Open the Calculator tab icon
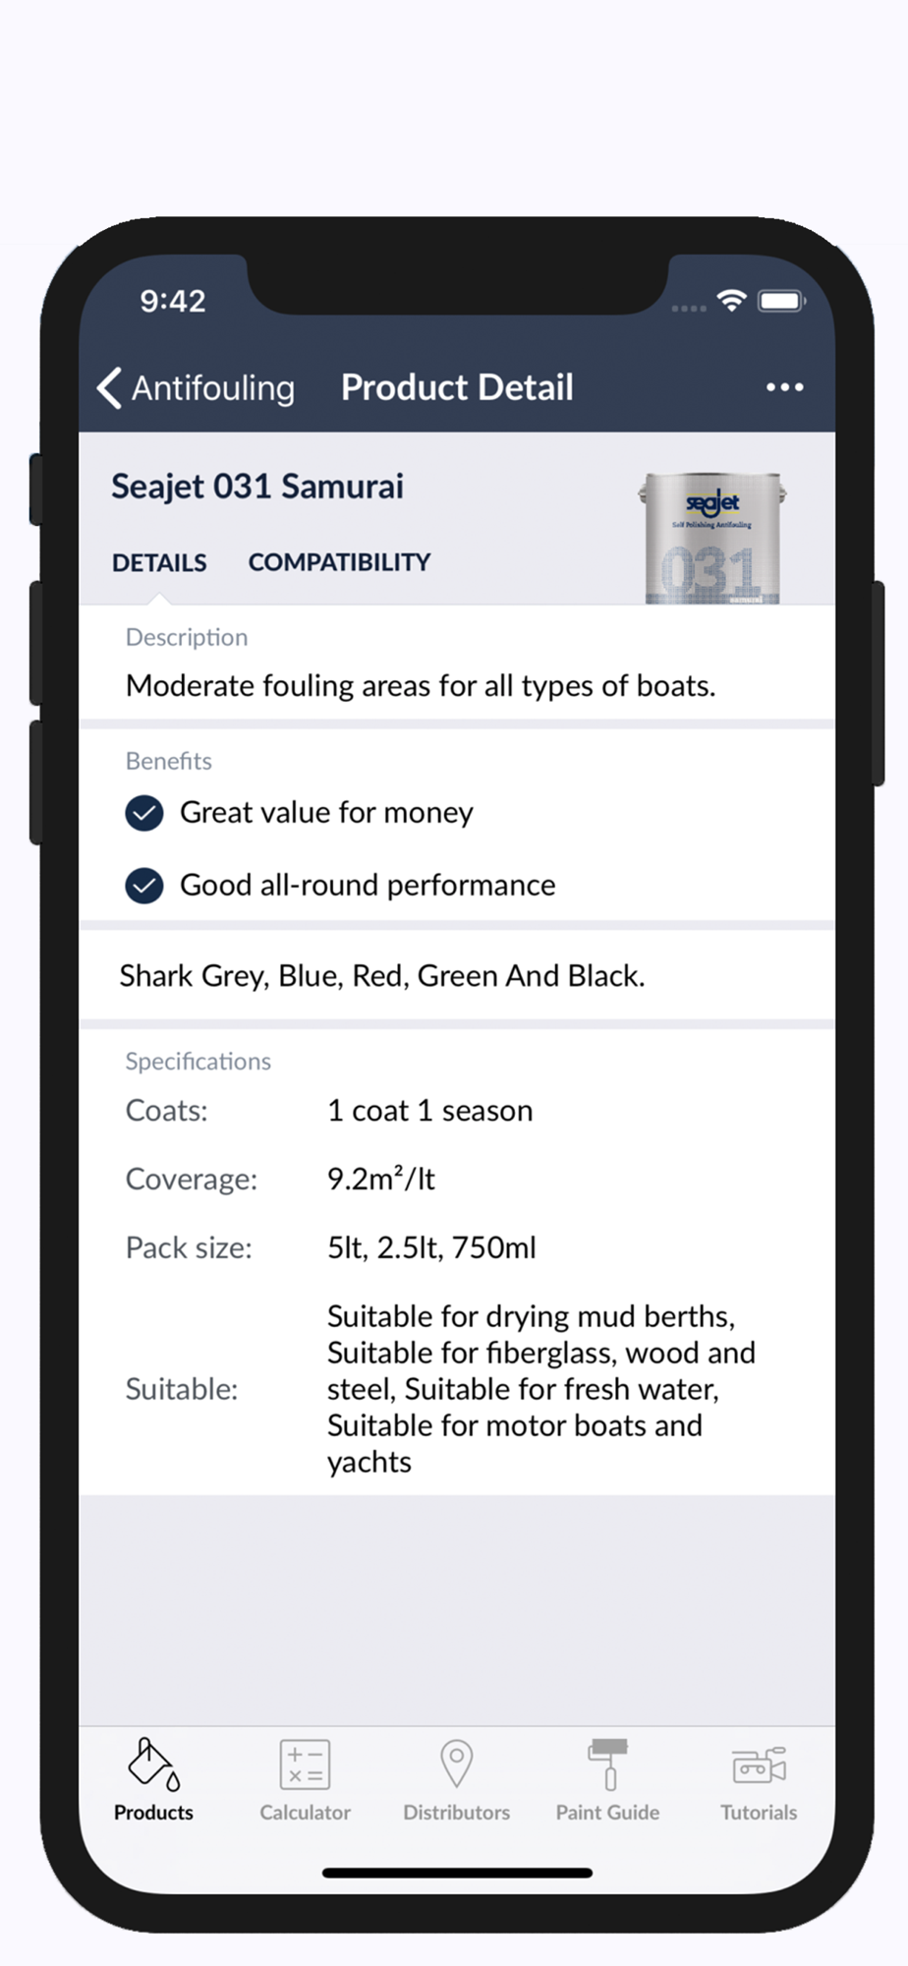Viewport: 908px width, 1966px height. (x=305, y=1764)
